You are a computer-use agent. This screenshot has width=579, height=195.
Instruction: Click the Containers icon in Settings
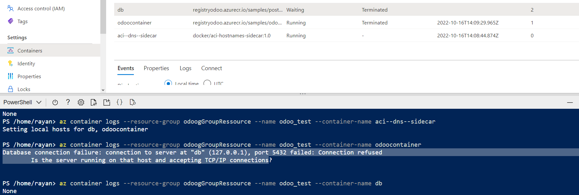pos(10,51)
